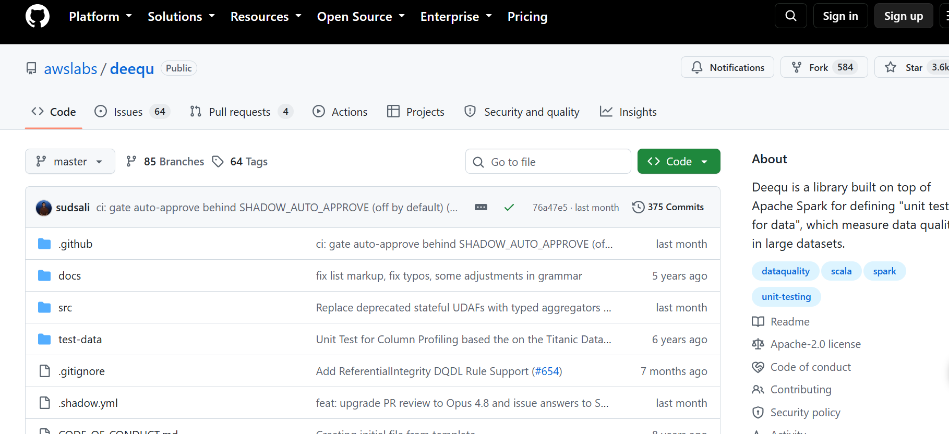Screen dimensions: 949x434
Task: Click the repository icon beside awslabs
Action: (31, 68)
